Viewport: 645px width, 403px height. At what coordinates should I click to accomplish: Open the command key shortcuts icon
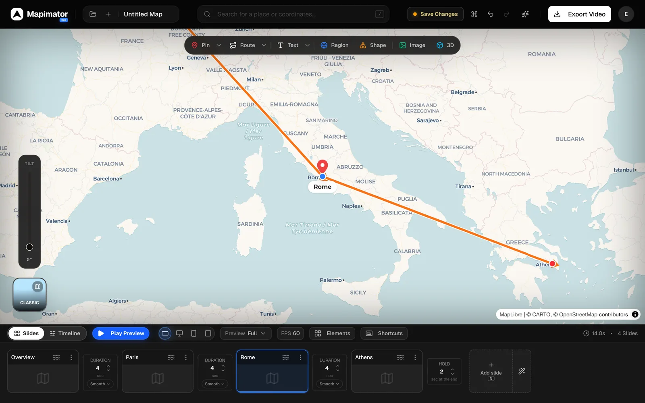474,14
